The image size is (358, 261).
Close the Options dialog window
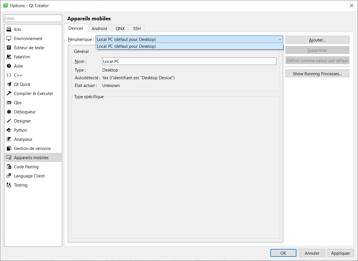(x=351, y=5)
